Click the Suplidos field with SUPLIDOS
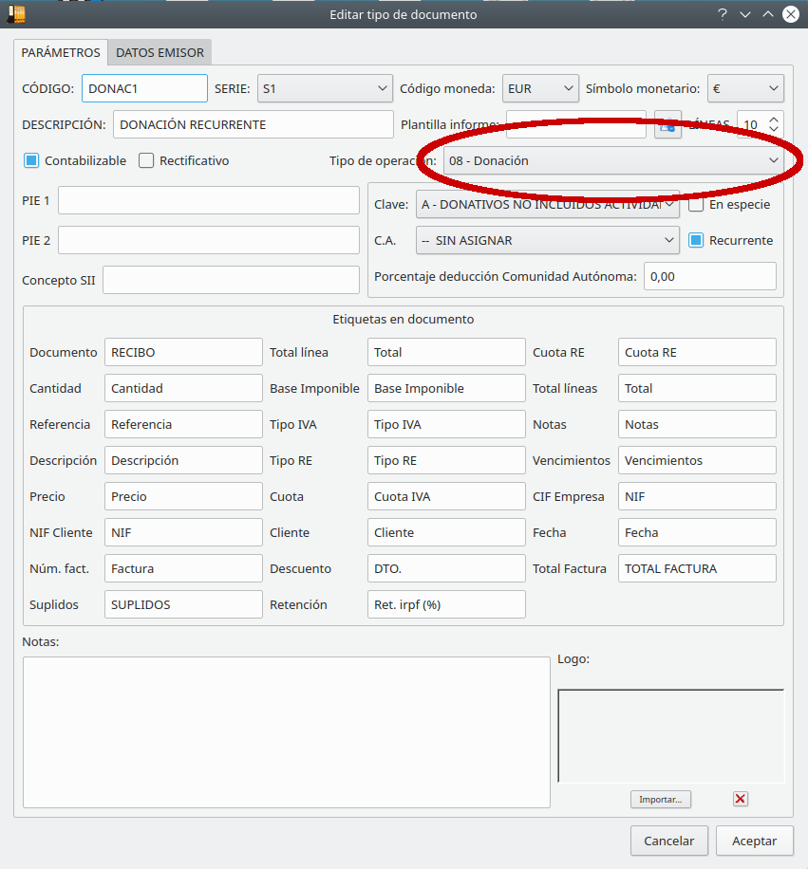Image resolution: width=808 pixels, height=869 pixels. [x=183, y=604]
